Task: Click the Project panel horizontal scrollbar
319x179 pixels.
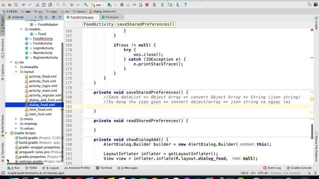Action: 25,164
